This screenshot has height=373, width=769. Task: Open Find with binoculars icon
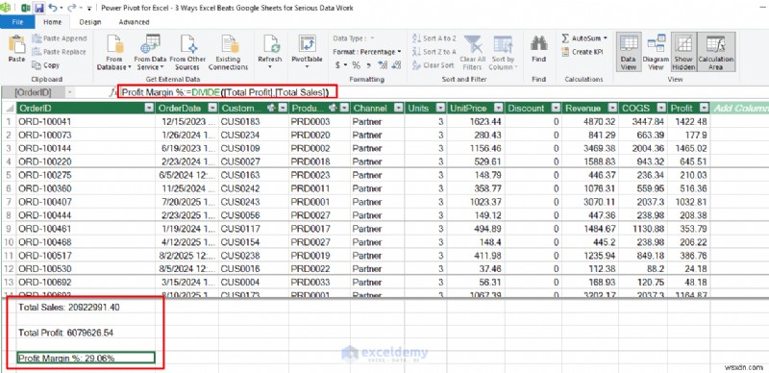point(538,49)
